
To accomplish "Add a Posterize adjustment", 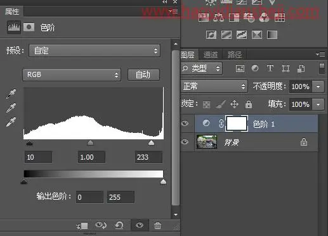I will (x=226, y=34).
